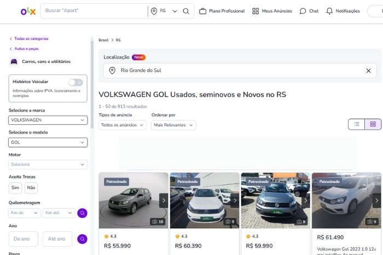Open Mais Relevantes sort dropdown

coord(173,125)
